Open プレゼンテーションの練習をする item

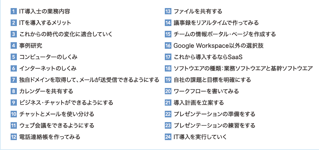[x=214, y=125]
